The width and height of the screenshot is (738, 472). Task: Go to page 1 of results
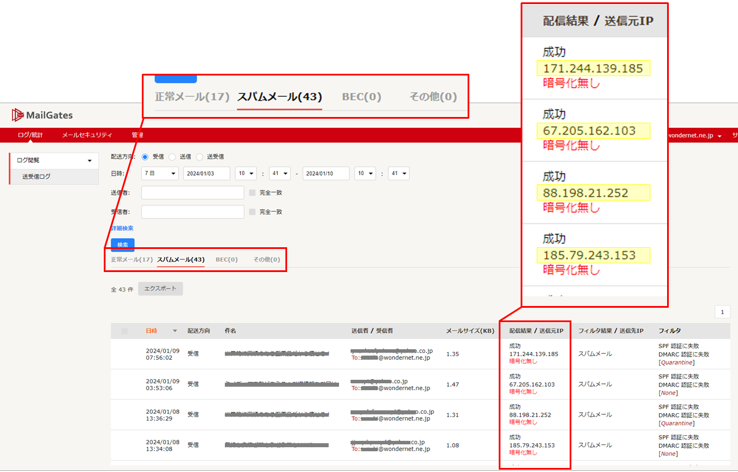(x=722, y=312)
